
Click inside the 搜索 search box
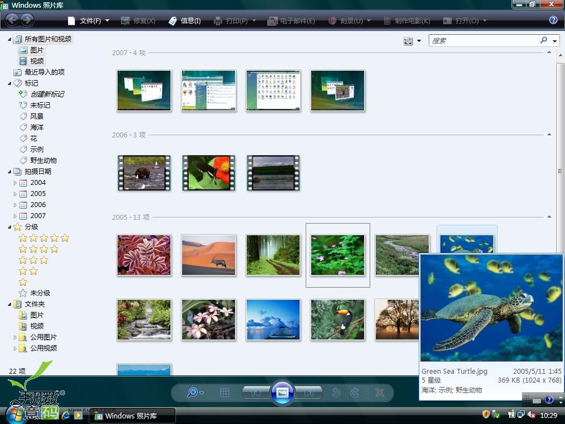[x=484, y=40]
